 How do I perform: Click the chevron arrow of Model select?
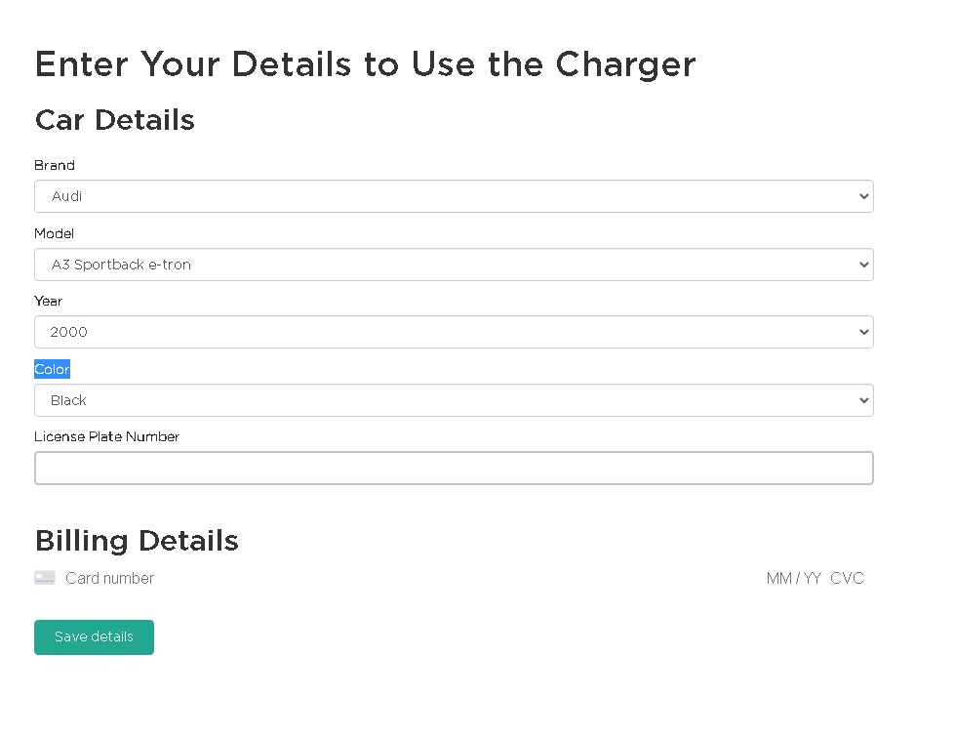point(863,265)
